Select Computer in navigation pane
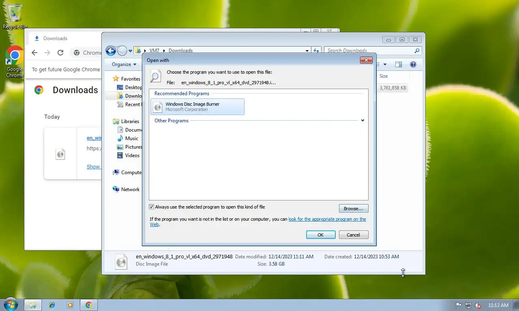519x311 pixels. click(x=127, y=173)
